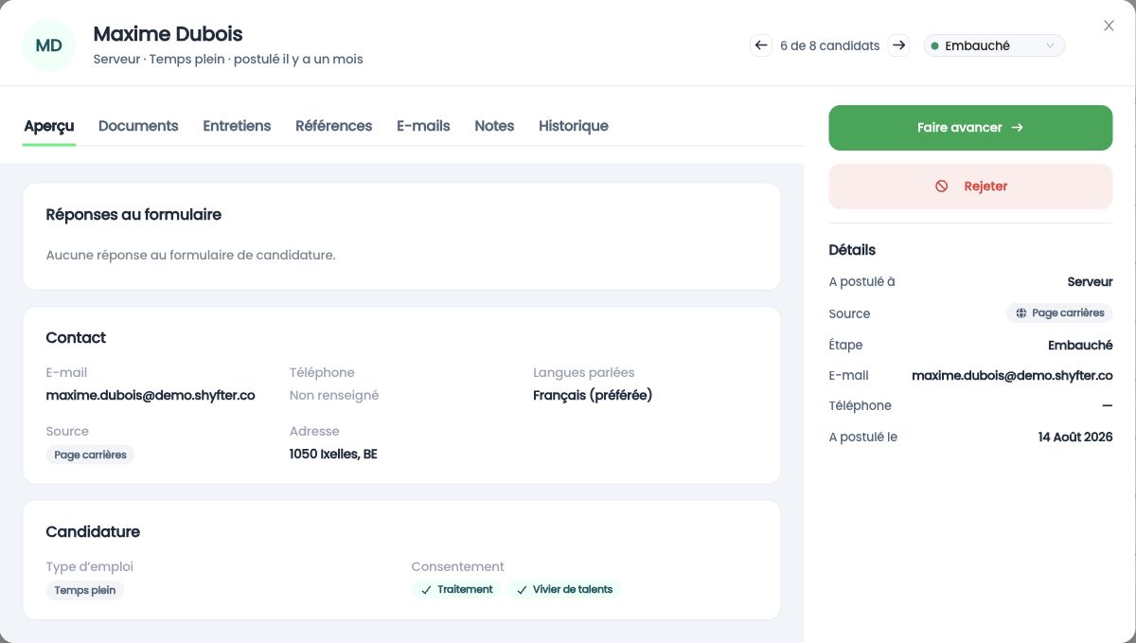
Task: Click the 6 de 8 candidats counter
Action: pos(830,45)
